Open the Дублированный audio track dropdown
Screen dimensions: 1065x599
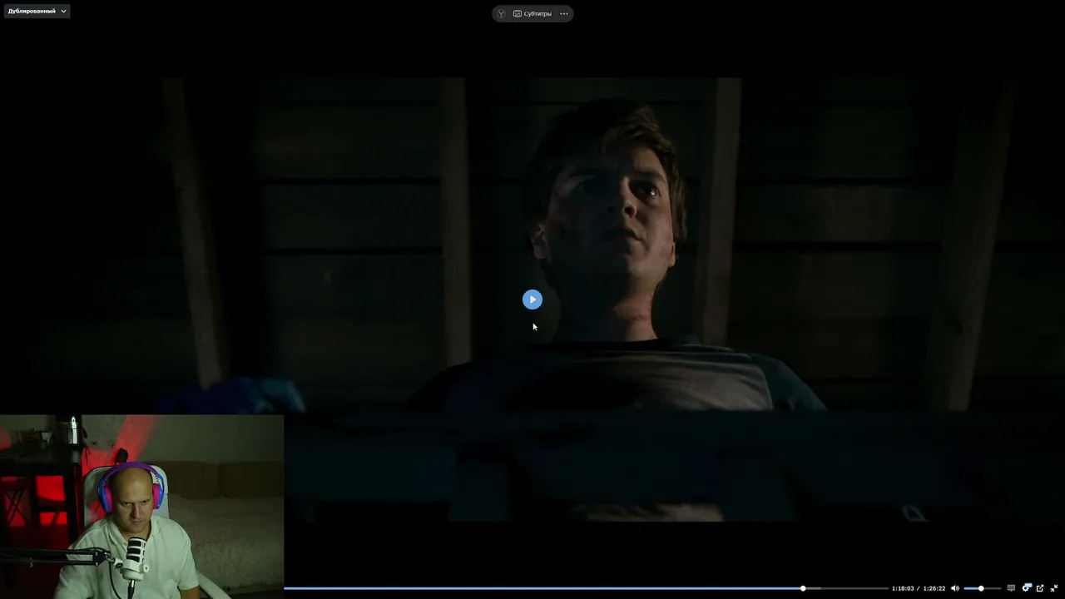tap(37, 11)
